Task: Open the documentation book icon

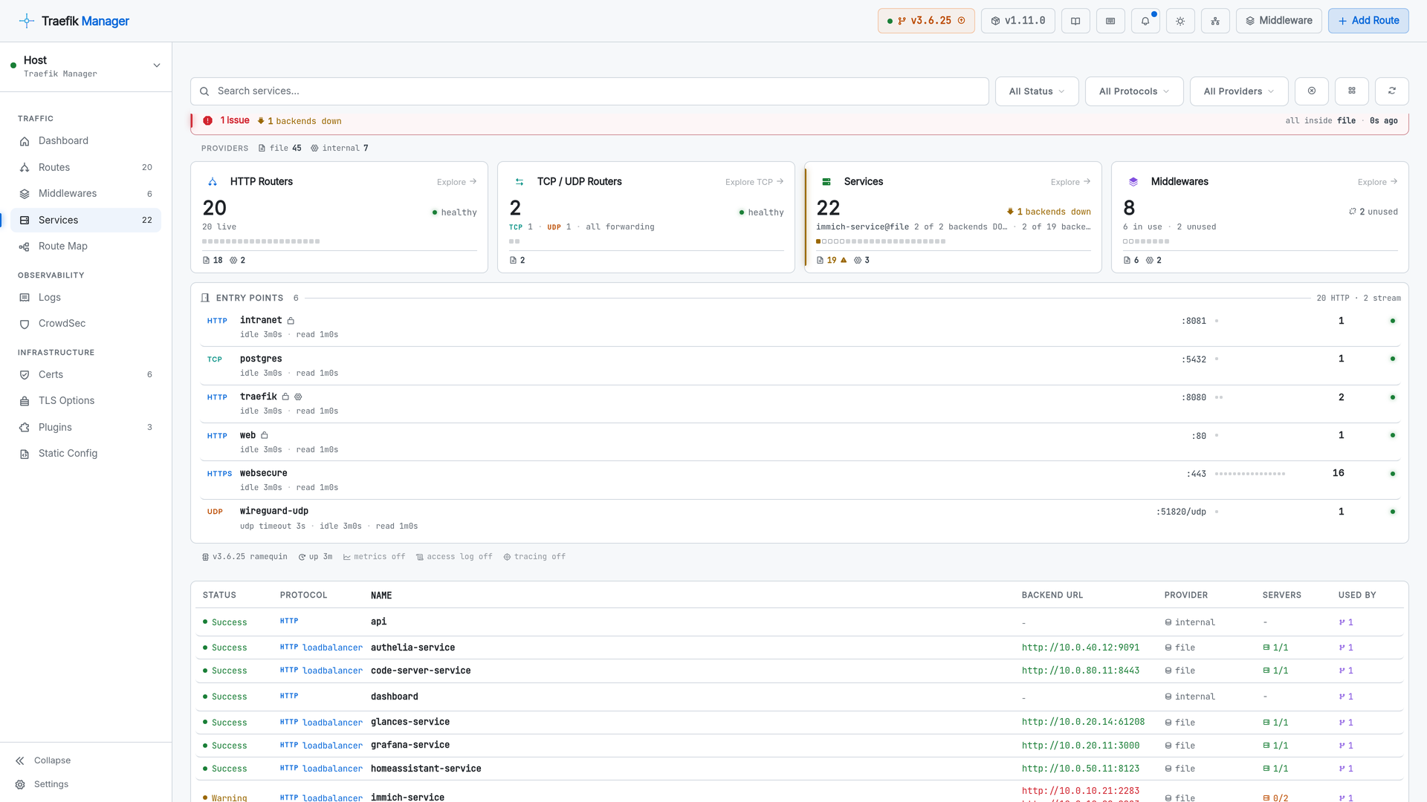Action: [1075, 21]
